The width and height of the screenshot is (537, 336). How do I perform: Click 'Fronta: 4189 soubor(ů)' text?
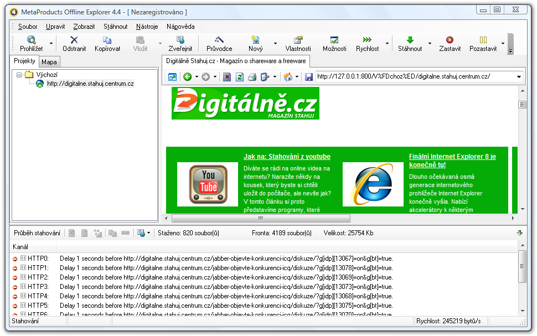click(x=282, y=233)
